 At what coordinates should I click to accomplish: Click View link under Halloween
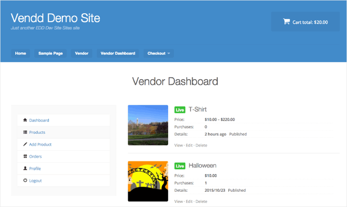point(178,201)
